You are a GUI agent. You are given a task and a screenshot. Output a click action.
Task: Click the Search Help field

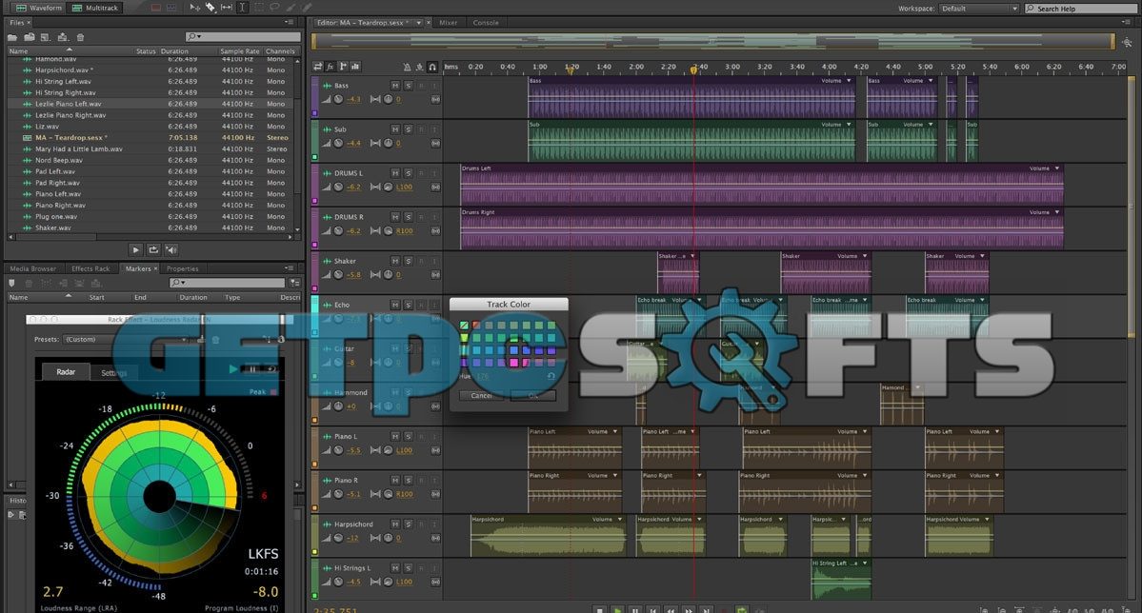tap(1082, 8)
